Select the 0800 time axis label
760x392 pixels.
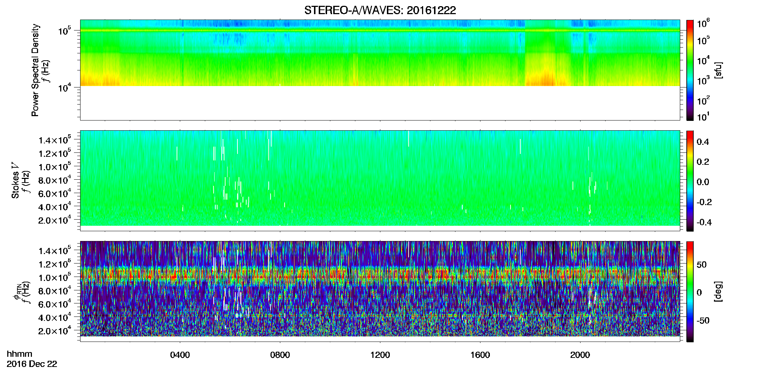tap(280, 355)
